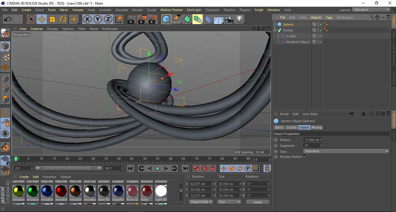Open Edit Render Settings icon
396x212 pixels.
153,19
